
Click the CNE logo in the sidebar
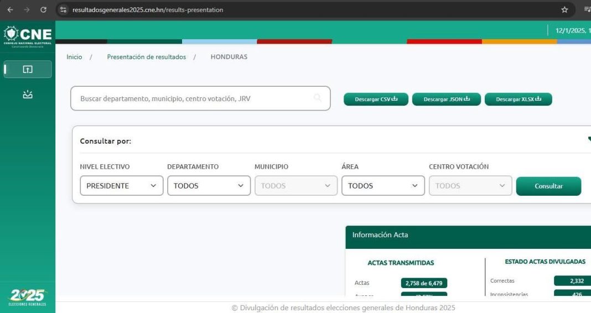pyautogui.click(x=28, y=36)
